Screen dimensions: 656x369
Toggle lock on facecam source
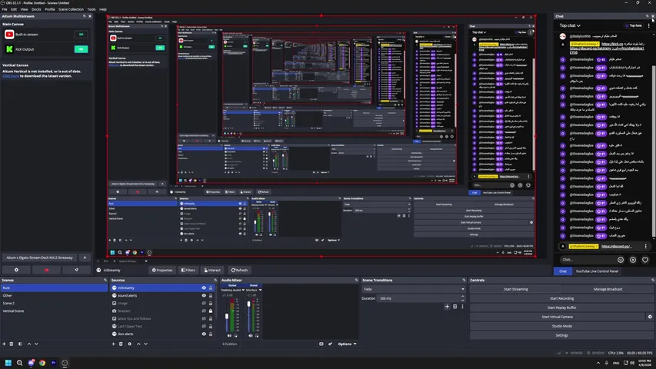click(211, 311)
